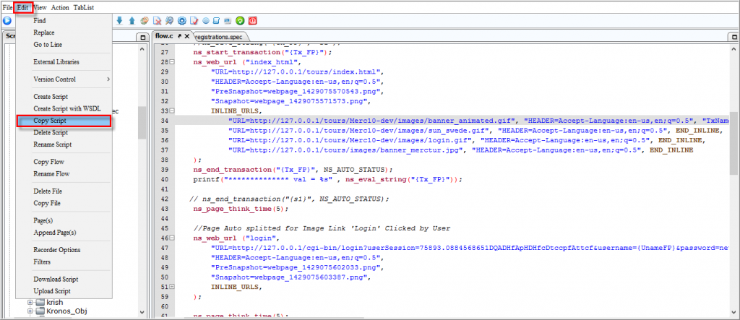Image resolution: width=740 pixels, height=320 pixels.
Task: Click the blue down arrow toolbar icon
Action: (x=119, y=21)
